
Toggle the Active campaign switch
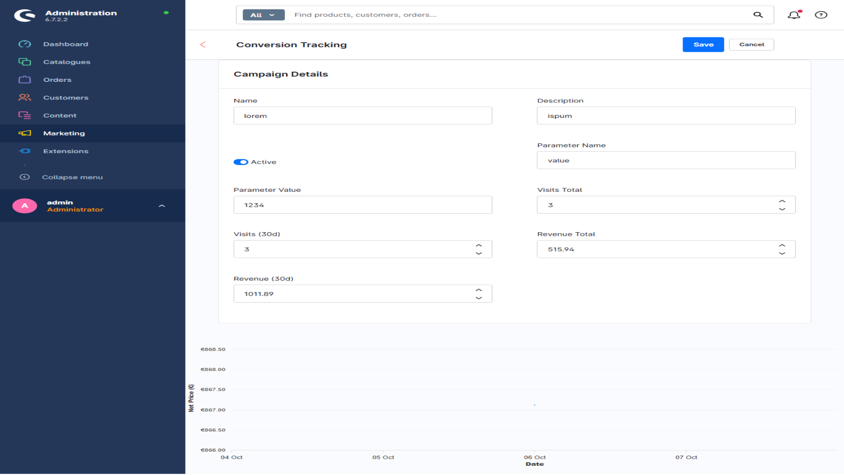coord(241,162)
